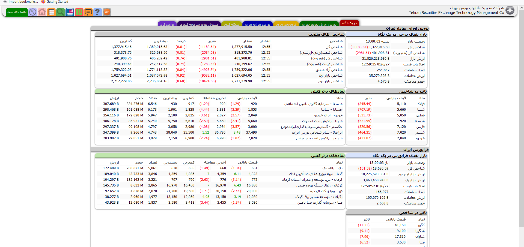This screenshot has height=247, width=524.
Task: Click the orange chat message icon
Action: [88, 12]
